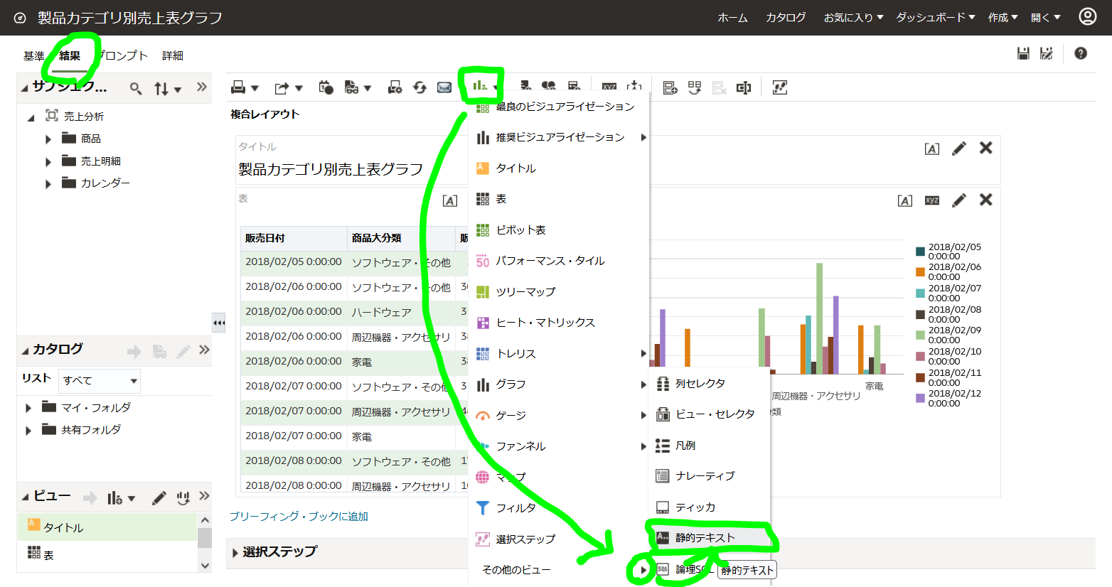The height and width of the screenshot is (587, 1112).
Task: Switch to the 基準 tab
Action: 33,55
